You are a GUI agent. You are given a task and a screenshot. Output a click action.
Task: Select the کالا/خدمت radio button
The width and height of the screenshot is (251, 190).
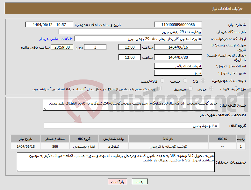coord(162,81)
